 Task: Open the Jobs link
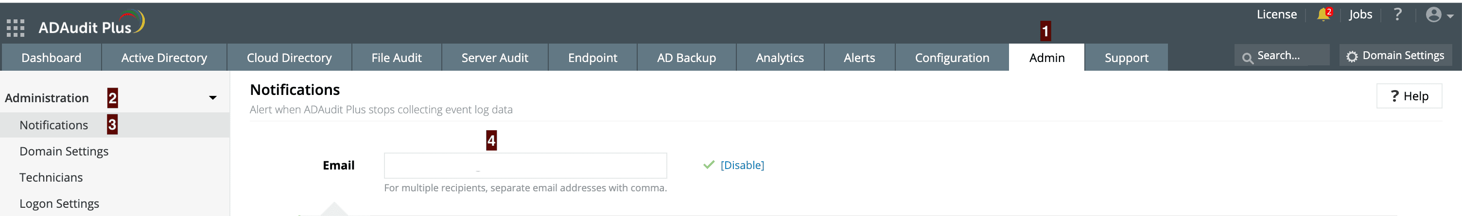tap(1360, 15)
